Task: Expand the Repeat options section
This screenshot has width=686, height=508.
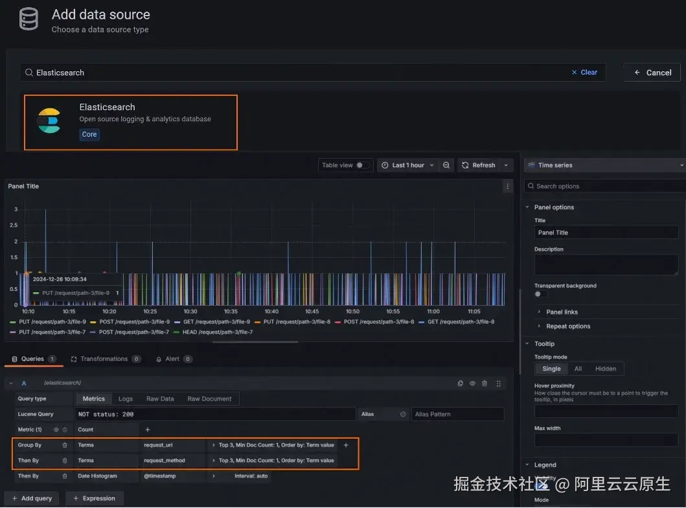Action: [539, 326]
